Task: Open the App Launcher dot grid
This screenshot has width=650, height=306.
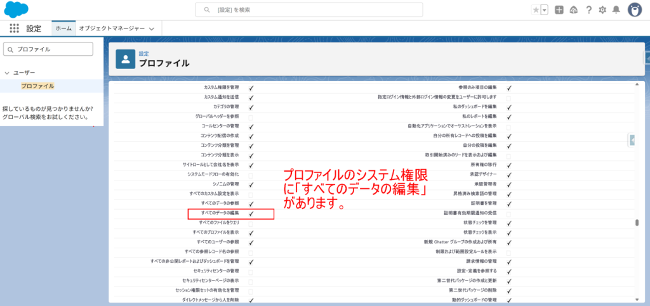Action: (15, 28)
